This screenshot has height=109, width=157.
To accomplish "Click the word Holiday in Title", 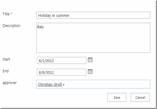I will coord(44,16).
